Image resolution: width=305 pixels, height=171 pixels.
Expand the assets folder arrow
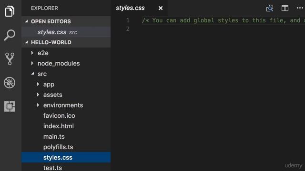(38, 95)
